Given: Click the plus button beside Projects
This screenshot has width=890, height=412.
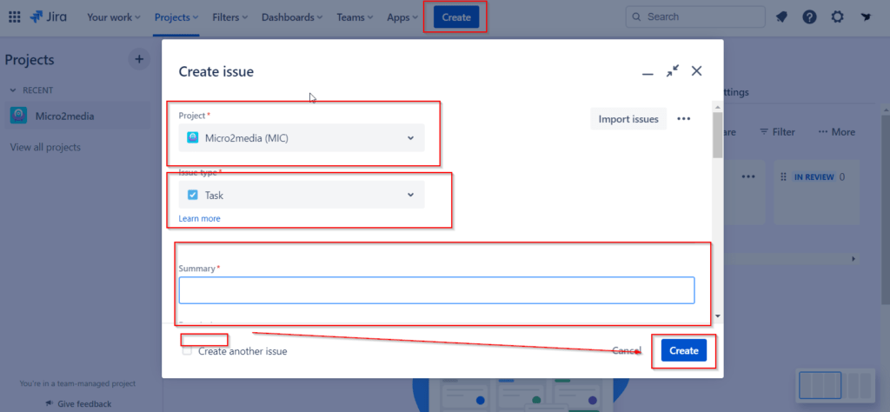Looking at the screenshot, I should pos(139,59).
